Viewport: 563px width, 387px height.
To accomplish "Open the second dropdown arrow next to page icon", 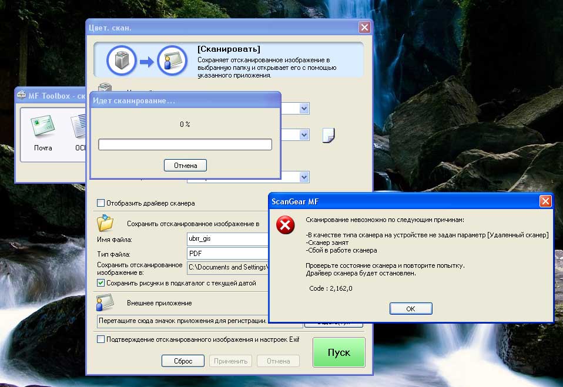I will 304,135.
